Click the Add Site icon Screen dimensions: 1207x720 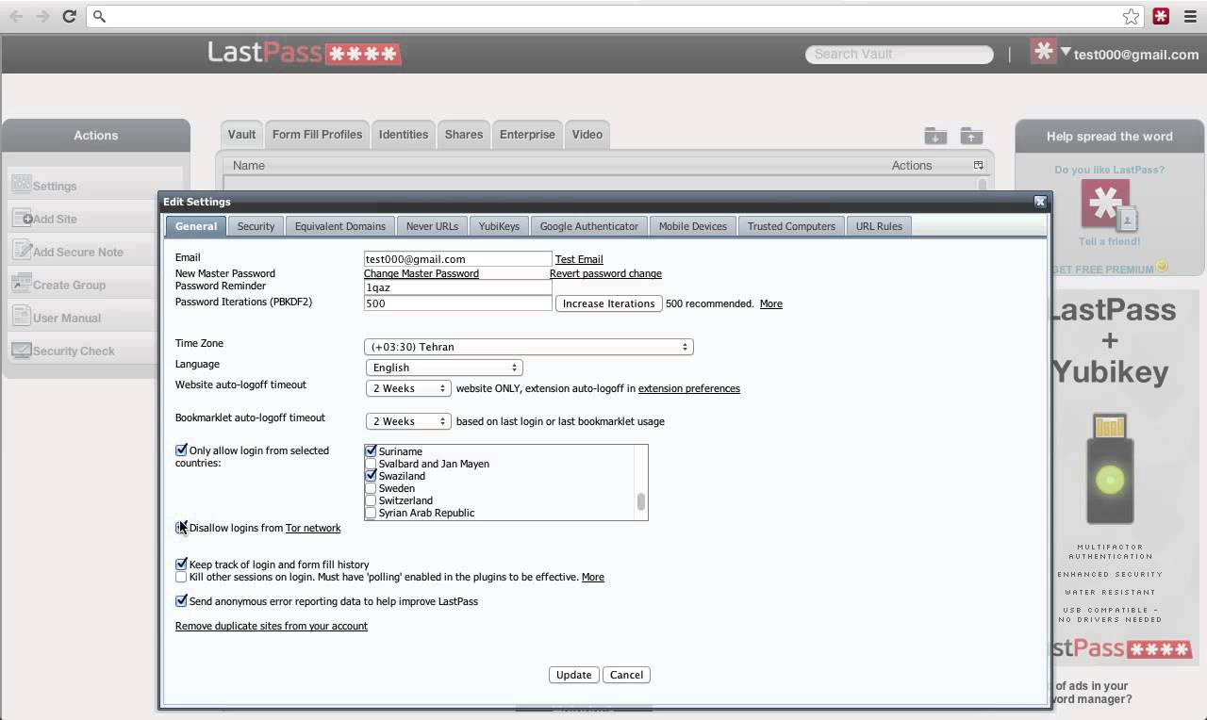point(21,218)
